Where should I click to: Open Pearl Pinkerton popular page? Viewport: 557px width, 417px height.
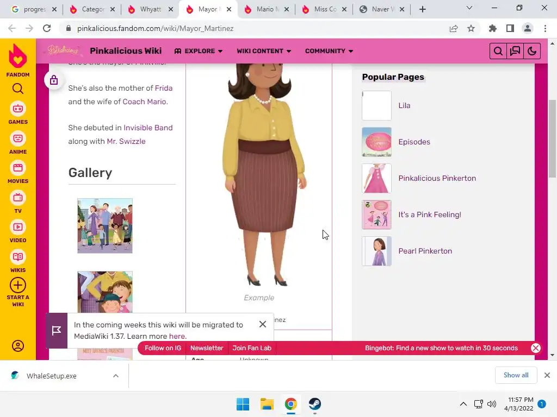point(425,251)
